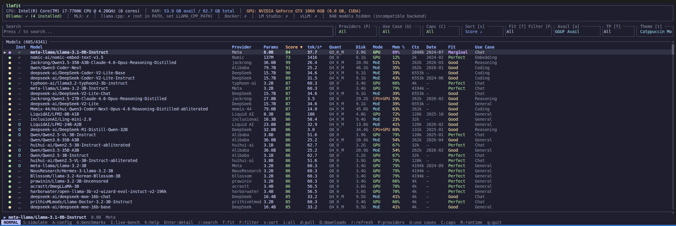This screenshot has height=226, width=676.
Task: Click status dot of LiquidAI/LFM2-8B-A1B row
Action: pyautogui.click(x=10, y=114)
